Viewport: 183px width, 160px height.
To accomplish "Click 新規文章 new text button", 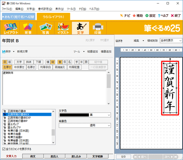I will (22, 52).
